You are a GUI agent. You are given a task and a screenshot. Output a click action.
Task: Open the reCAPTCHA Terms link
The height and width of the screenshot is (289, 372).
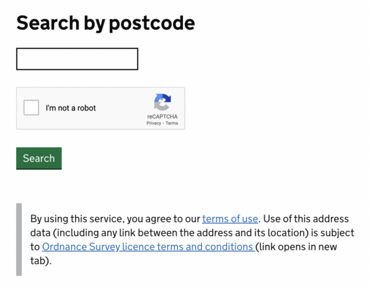coord(172,123)
